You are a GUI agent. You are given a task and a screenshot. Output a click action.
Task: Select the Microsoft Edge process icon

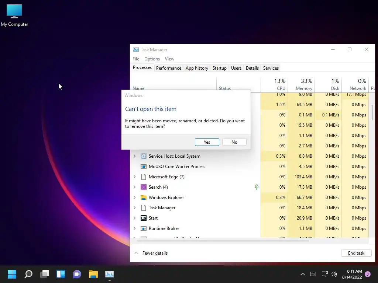144,177
